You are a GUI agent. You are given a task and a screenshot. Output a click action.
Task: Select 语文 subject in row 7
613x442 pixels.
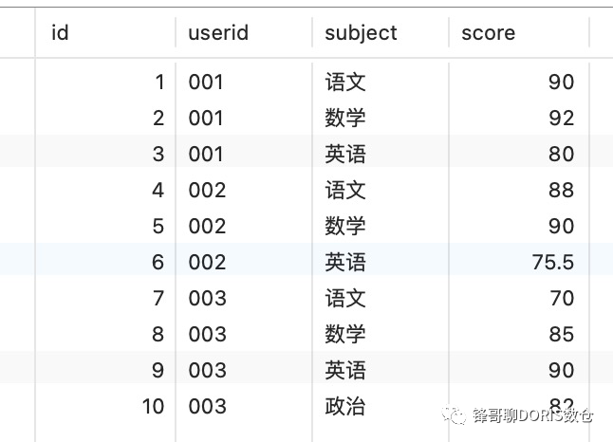pyautogui.click(x=345, y=299)
